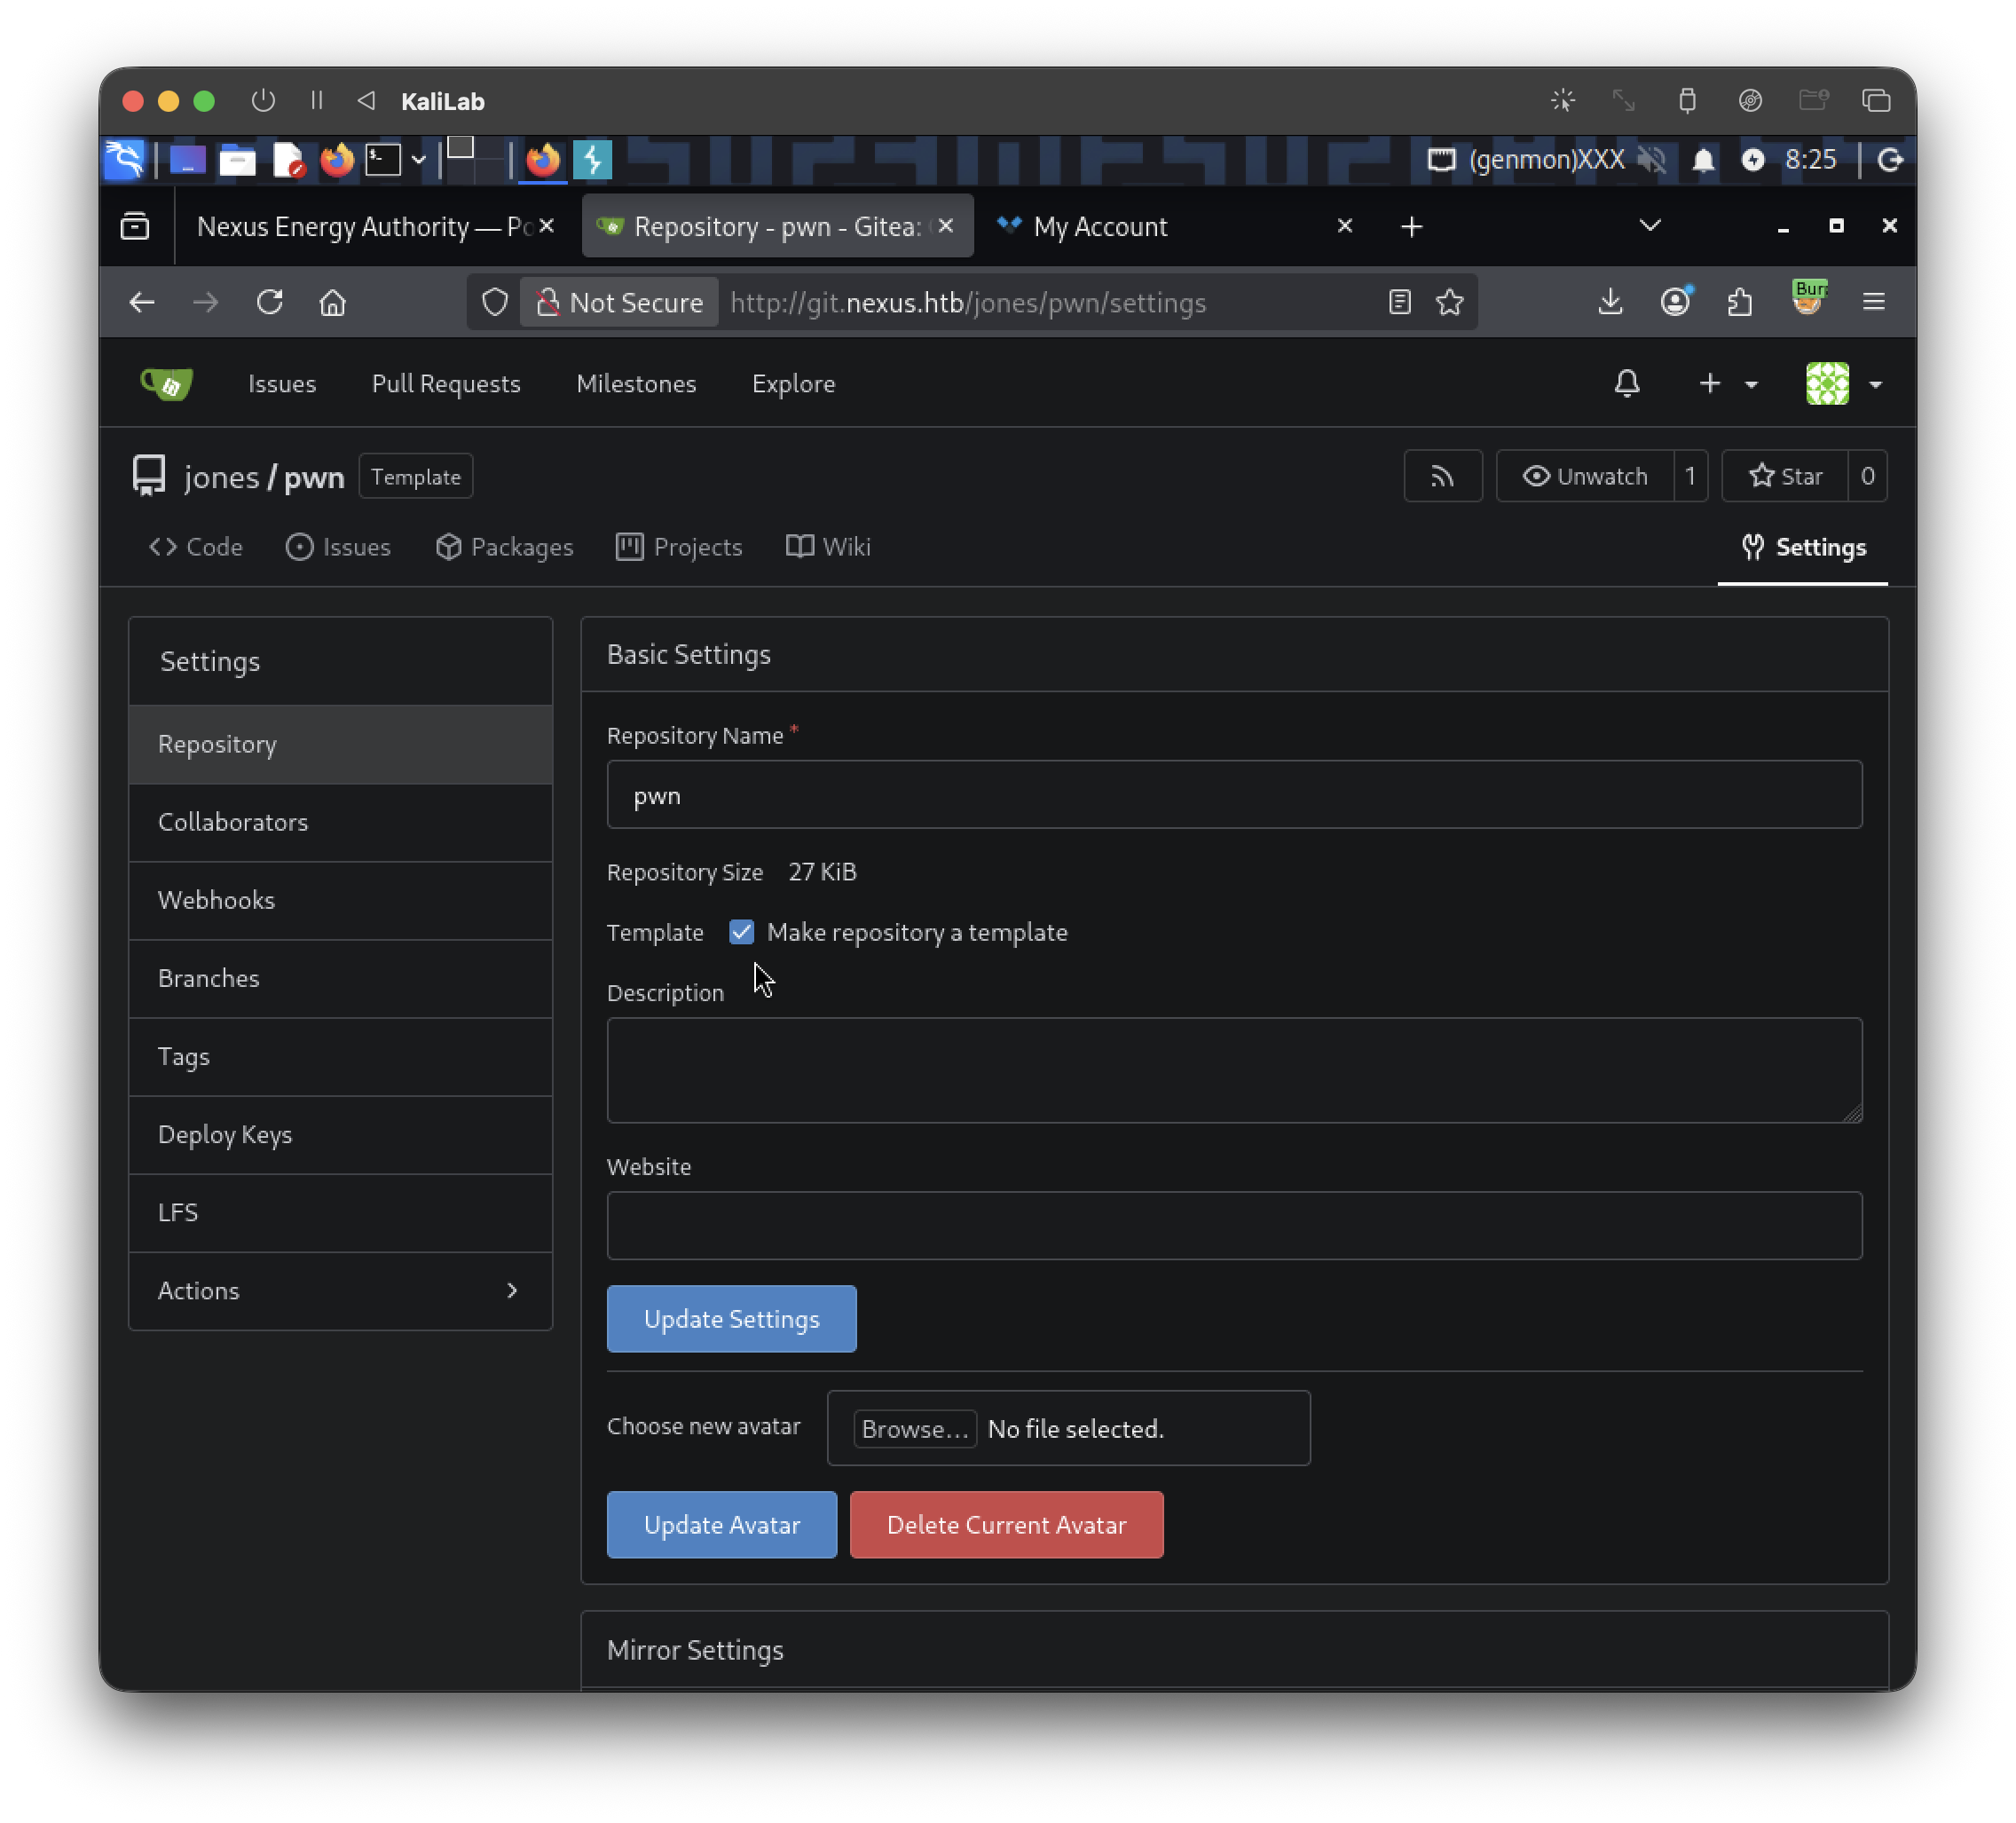Open the Webhooks settings page
This screenshot has height=1823, width=2016.
[341, 900]
